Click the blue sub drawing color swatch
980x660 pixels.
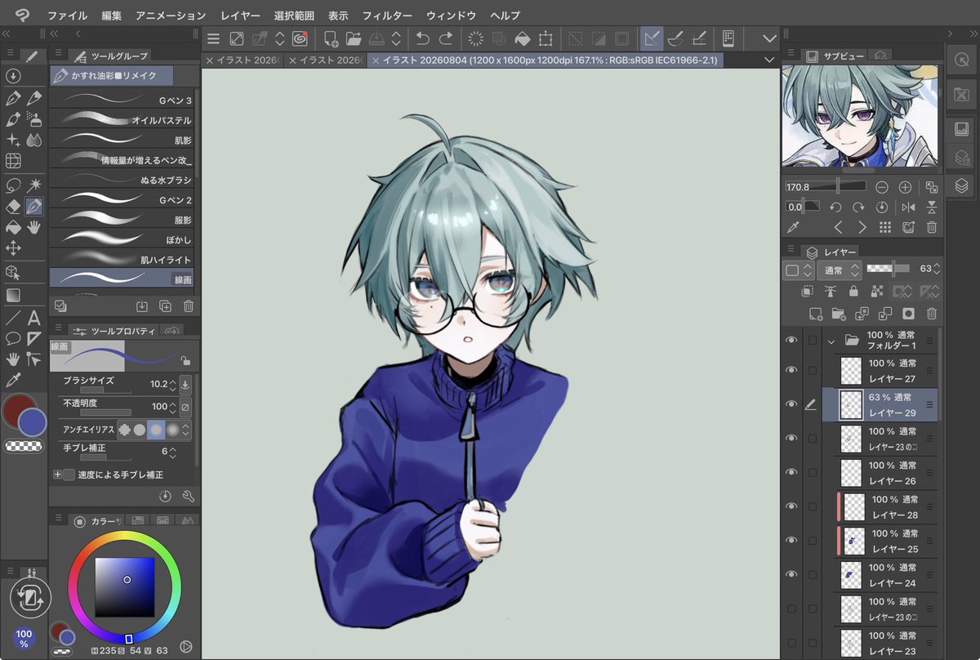(x=33, y=422)
